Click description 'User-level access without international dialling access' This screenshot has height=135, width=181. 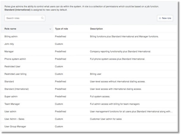(118, 82)
